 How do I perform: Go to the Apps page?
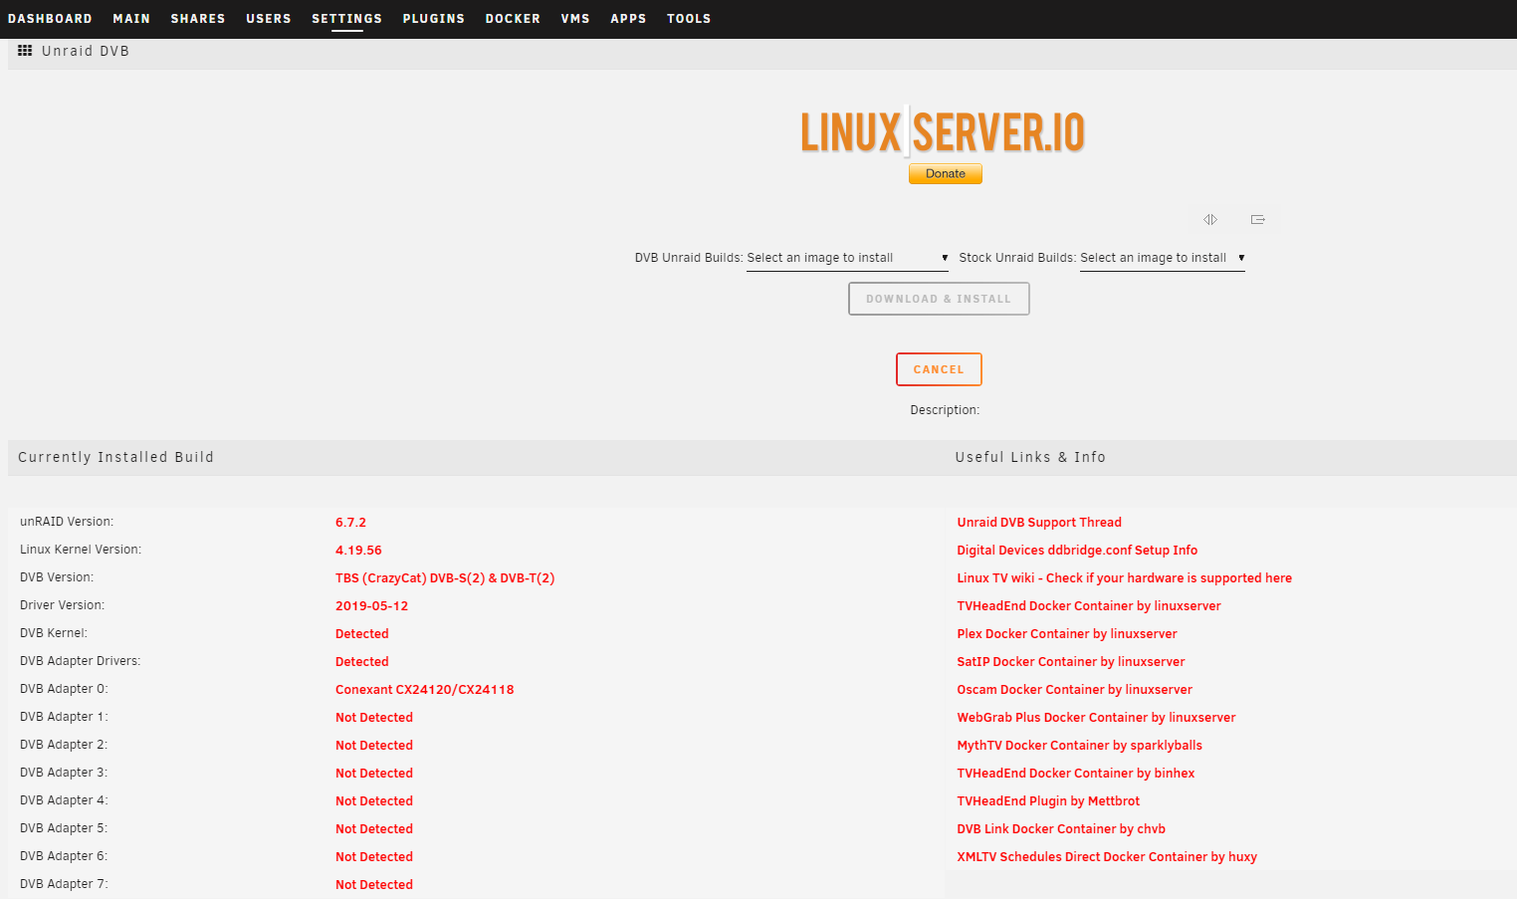(628, 19)
